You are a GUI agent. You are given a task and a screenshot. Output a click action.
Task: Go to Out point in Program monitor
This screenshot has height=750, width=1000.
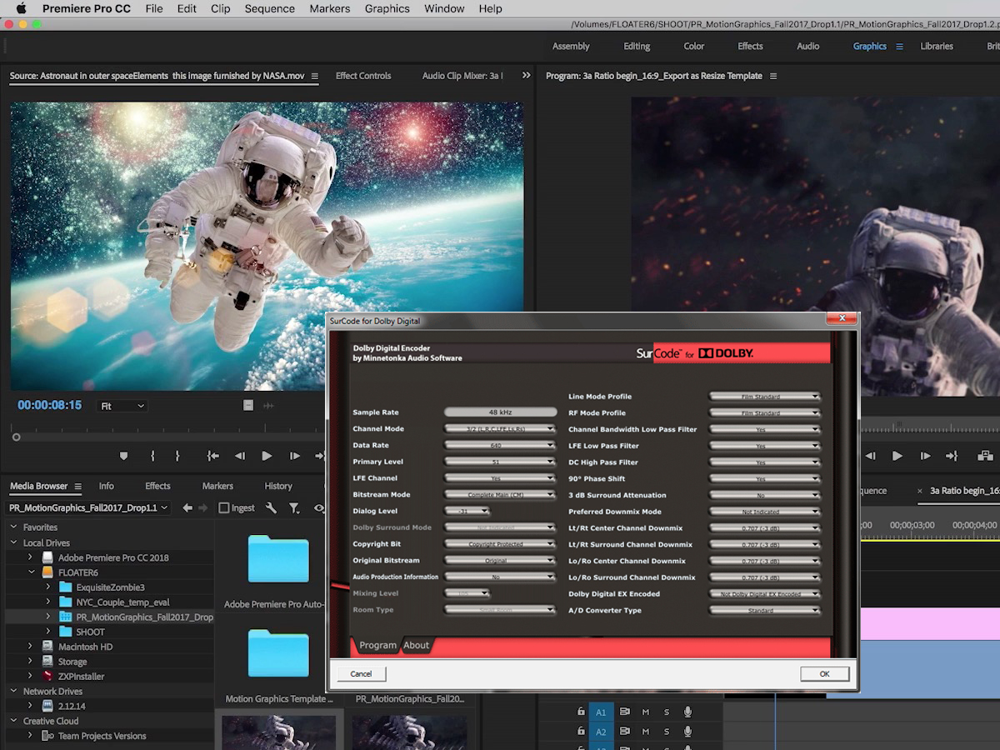(952, 456)
